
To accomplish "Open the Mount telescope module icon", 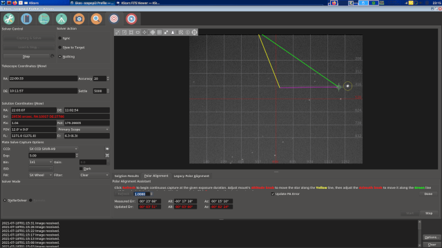I will coord(61,19).
